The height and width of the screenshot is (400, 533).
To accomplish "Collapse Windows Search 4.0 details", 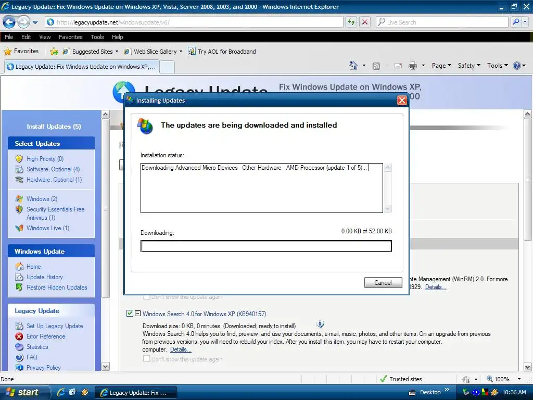I will click(x=137, y=313).
